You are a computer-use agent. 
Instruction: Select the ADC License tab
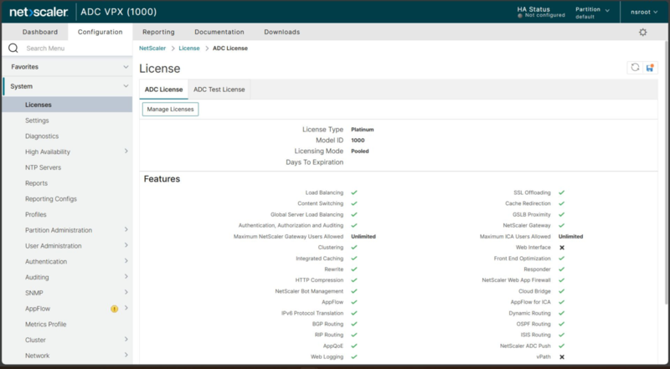pos(163,90)
